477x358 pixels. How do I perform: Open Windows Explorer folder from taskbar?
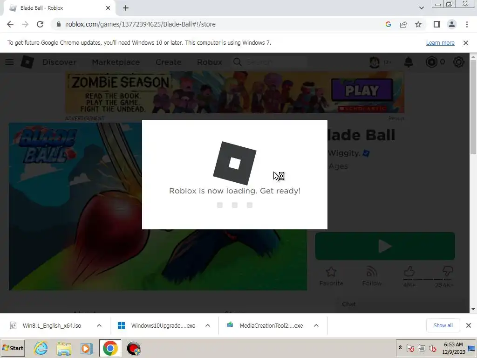63,349
